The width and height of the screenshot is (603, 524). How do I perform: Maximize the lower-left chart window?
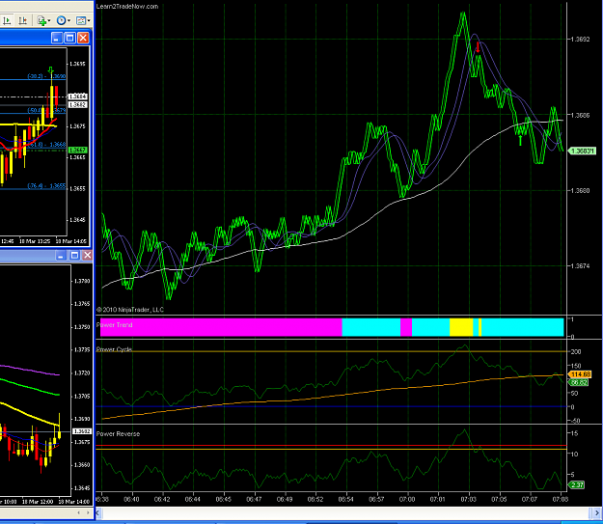click(x=74, y=256)
